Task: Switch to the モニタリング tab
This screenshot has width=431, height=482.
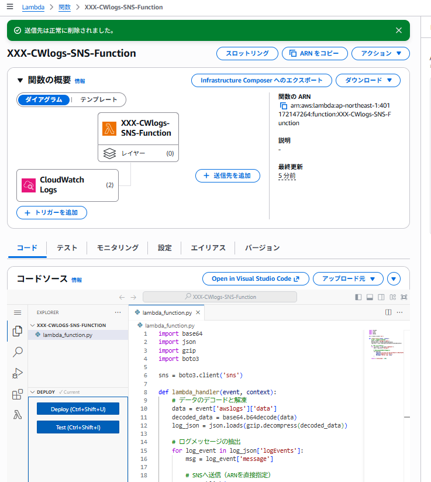Action: [118, 248]
